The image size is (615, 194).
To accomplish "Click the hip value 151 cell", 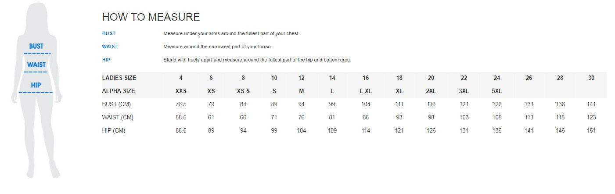I will 591,131.
